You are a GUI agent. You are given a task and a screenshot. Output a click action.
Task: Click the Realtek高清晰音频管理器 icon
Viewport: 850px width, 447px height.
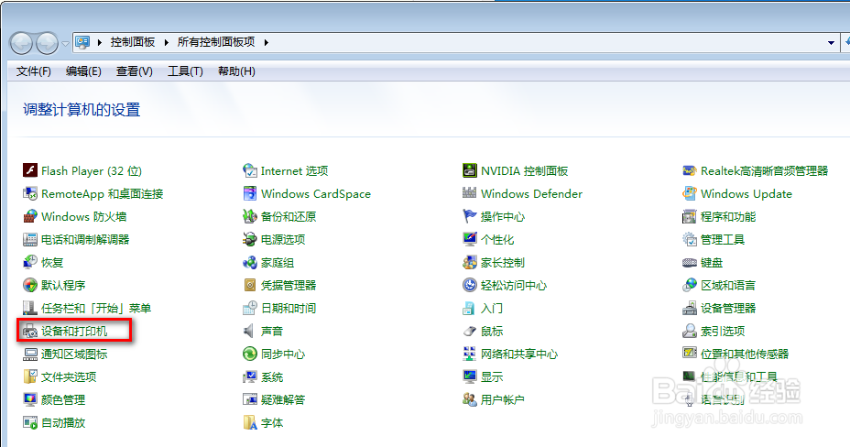click(x=689, y=170)
